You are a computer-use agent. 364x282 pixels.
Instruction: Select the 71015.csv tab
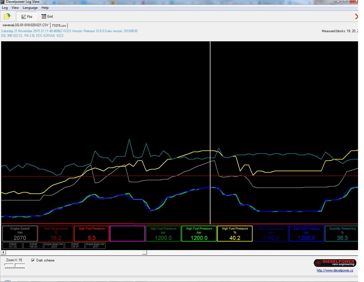pos(59,25)
